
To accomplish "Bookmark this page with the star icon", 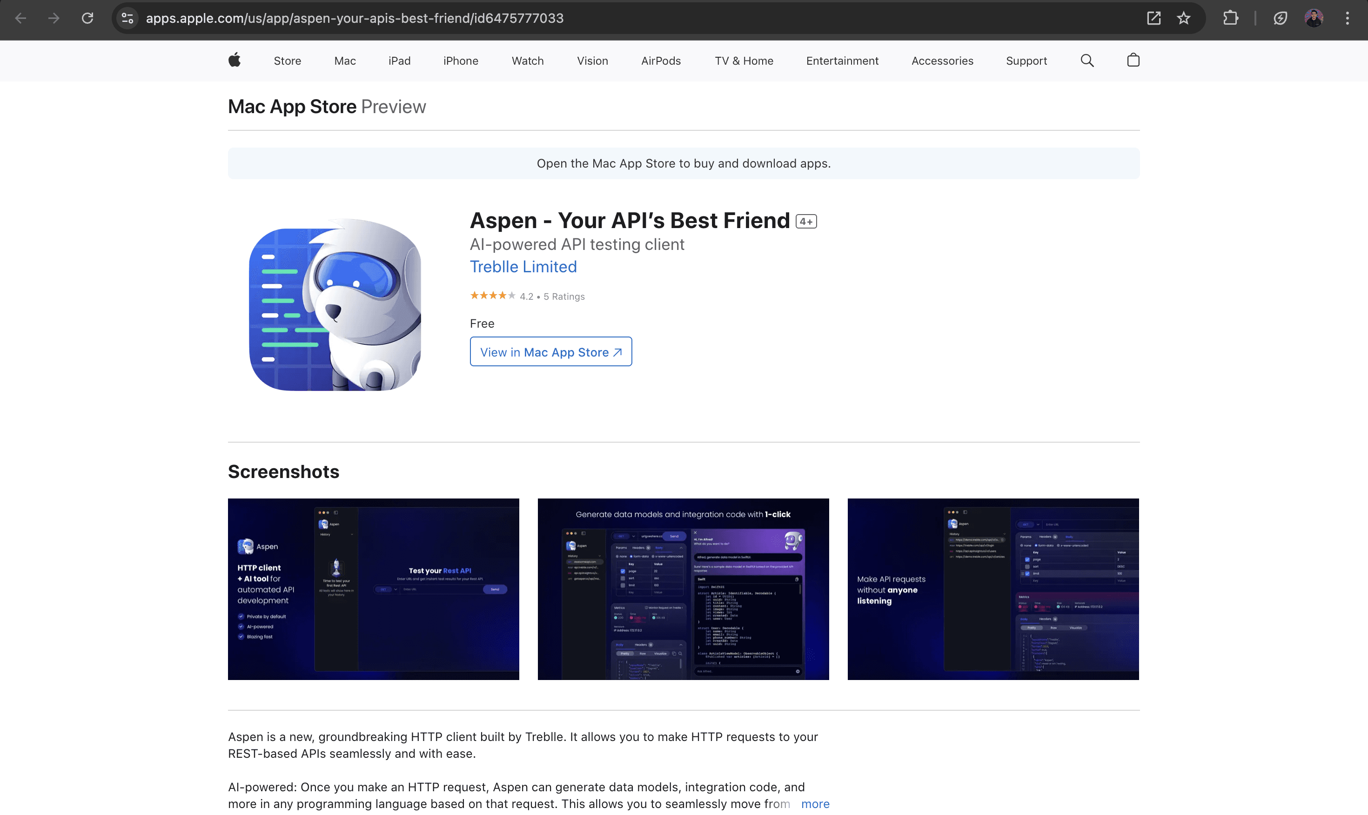I will [1184, 18].
